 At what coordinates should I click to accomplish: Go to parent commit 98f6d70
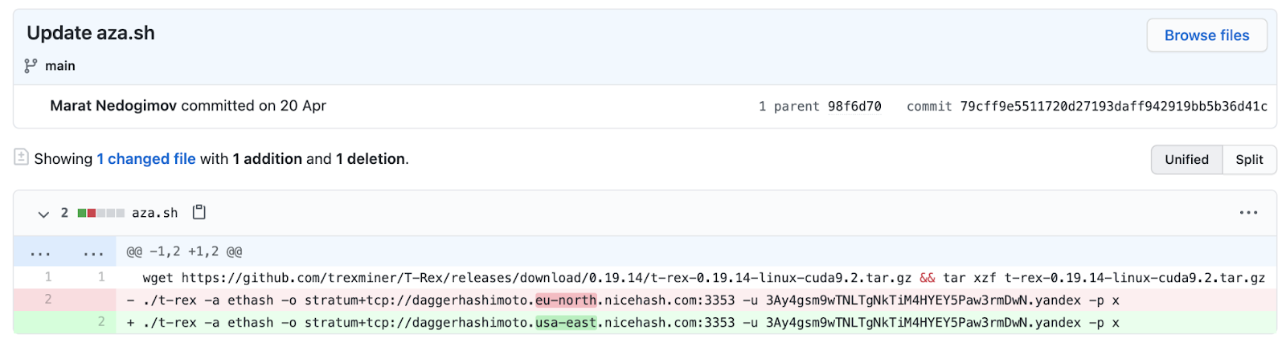[854, 107]
